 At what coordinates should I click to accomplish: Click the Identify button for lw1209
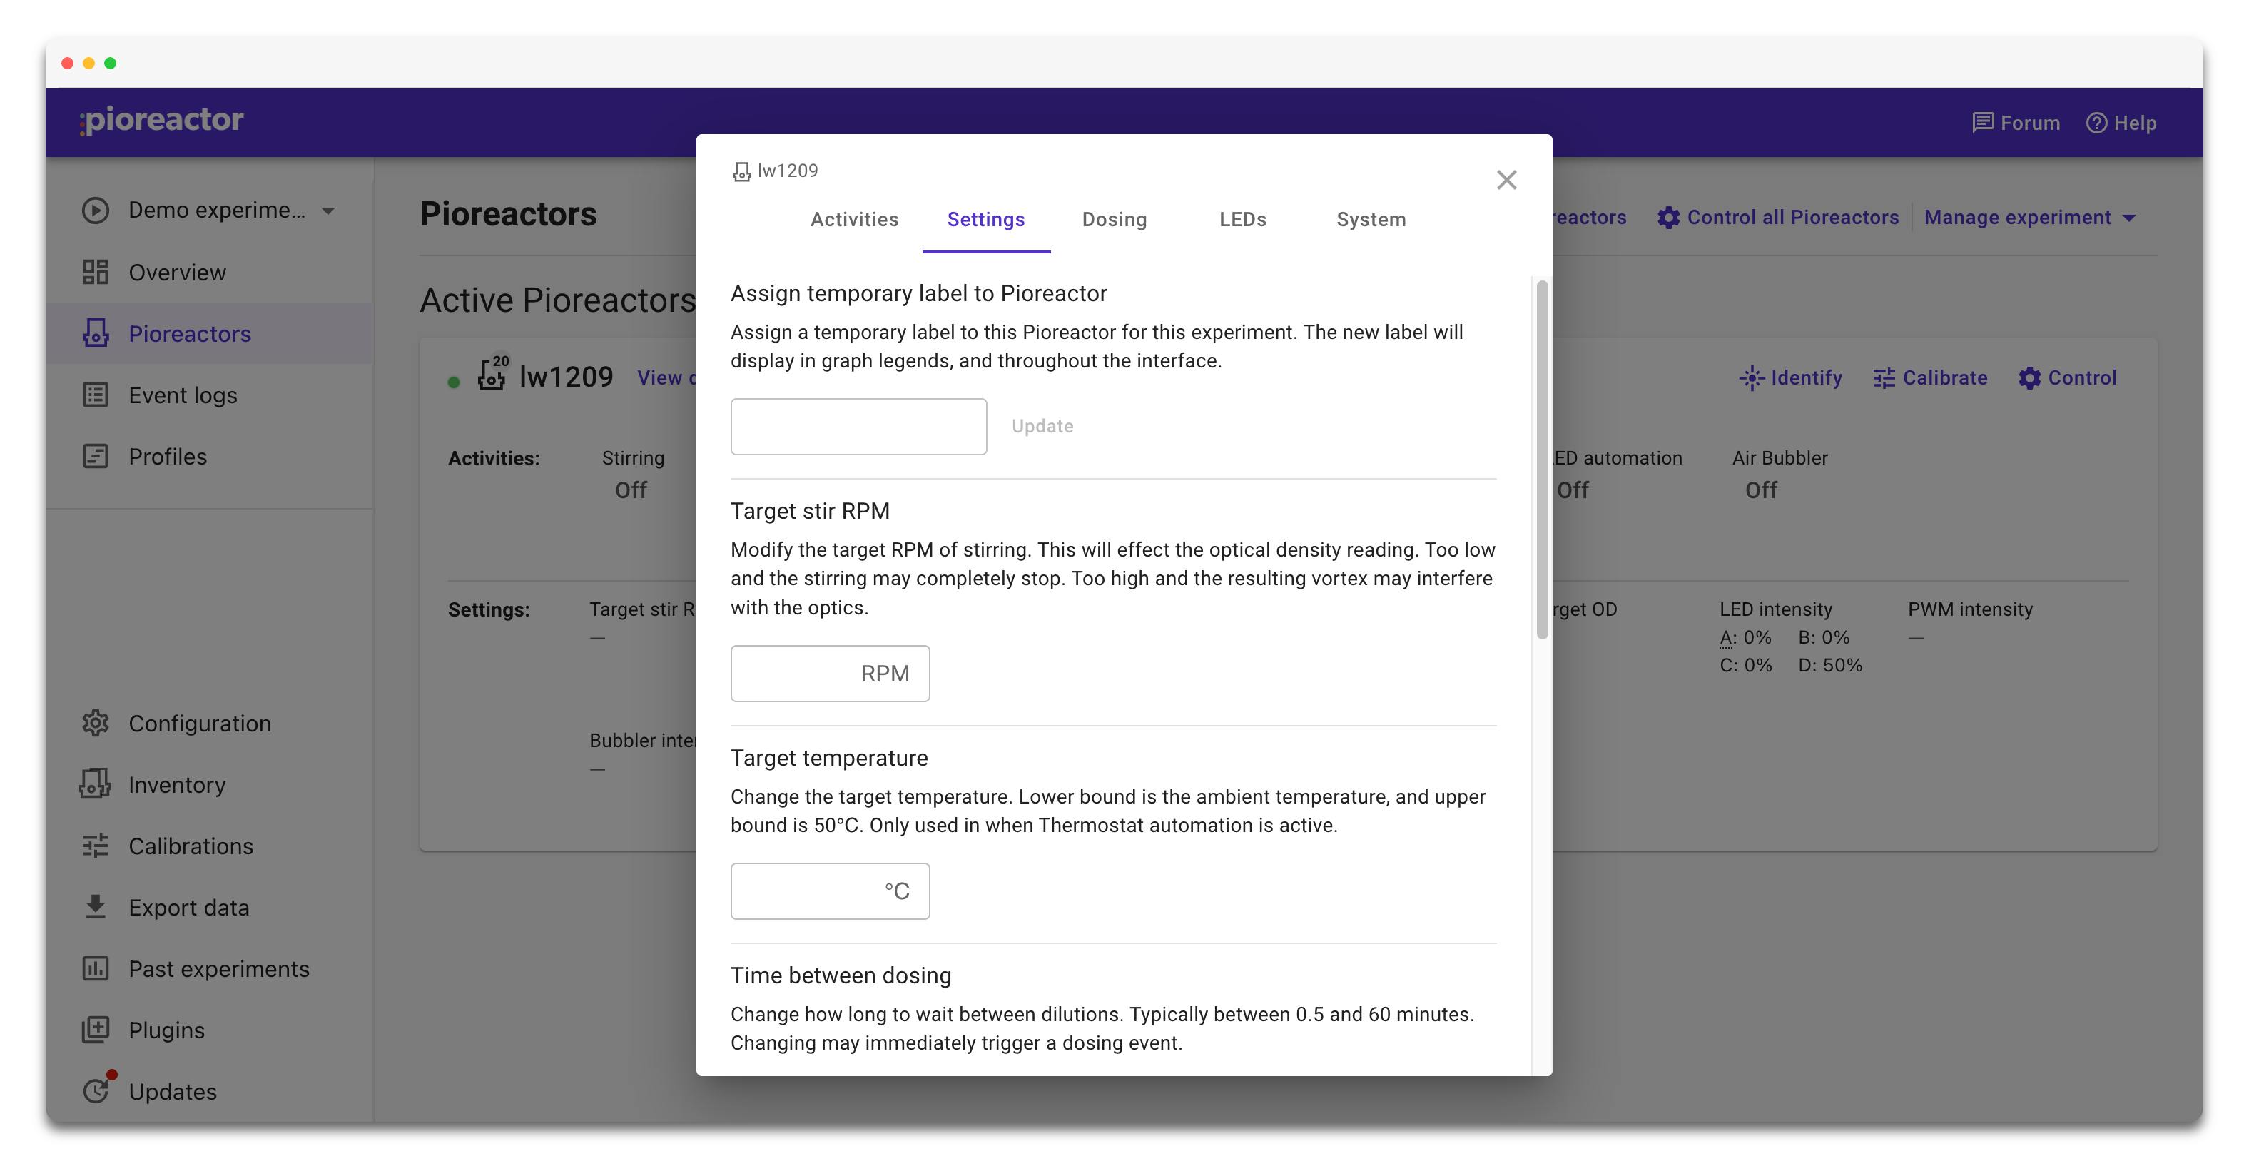pos(1791,378)
